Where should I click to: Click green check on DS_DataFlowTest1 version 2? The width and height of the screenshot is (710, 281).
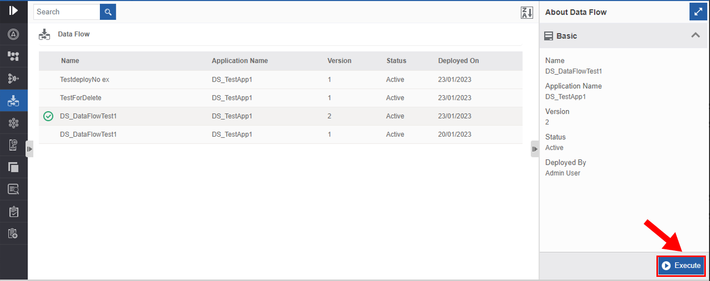[x=48, y=116]
